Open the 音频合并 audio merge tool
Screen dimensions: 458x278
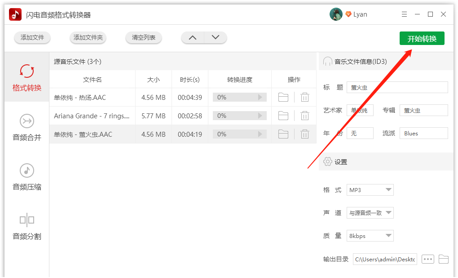click(x=26, y=127)
